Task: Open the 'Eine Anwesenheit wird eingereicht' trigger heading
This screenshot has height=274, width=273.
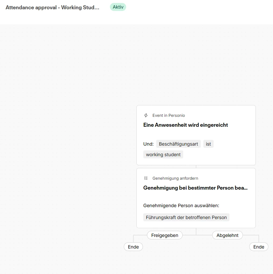Action: (x=186, y=125)
